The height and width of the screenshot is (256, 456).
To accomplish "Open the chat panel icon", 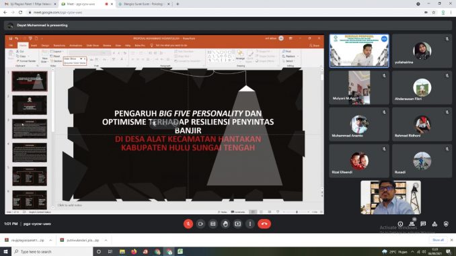I will click(x=423, y=224).
